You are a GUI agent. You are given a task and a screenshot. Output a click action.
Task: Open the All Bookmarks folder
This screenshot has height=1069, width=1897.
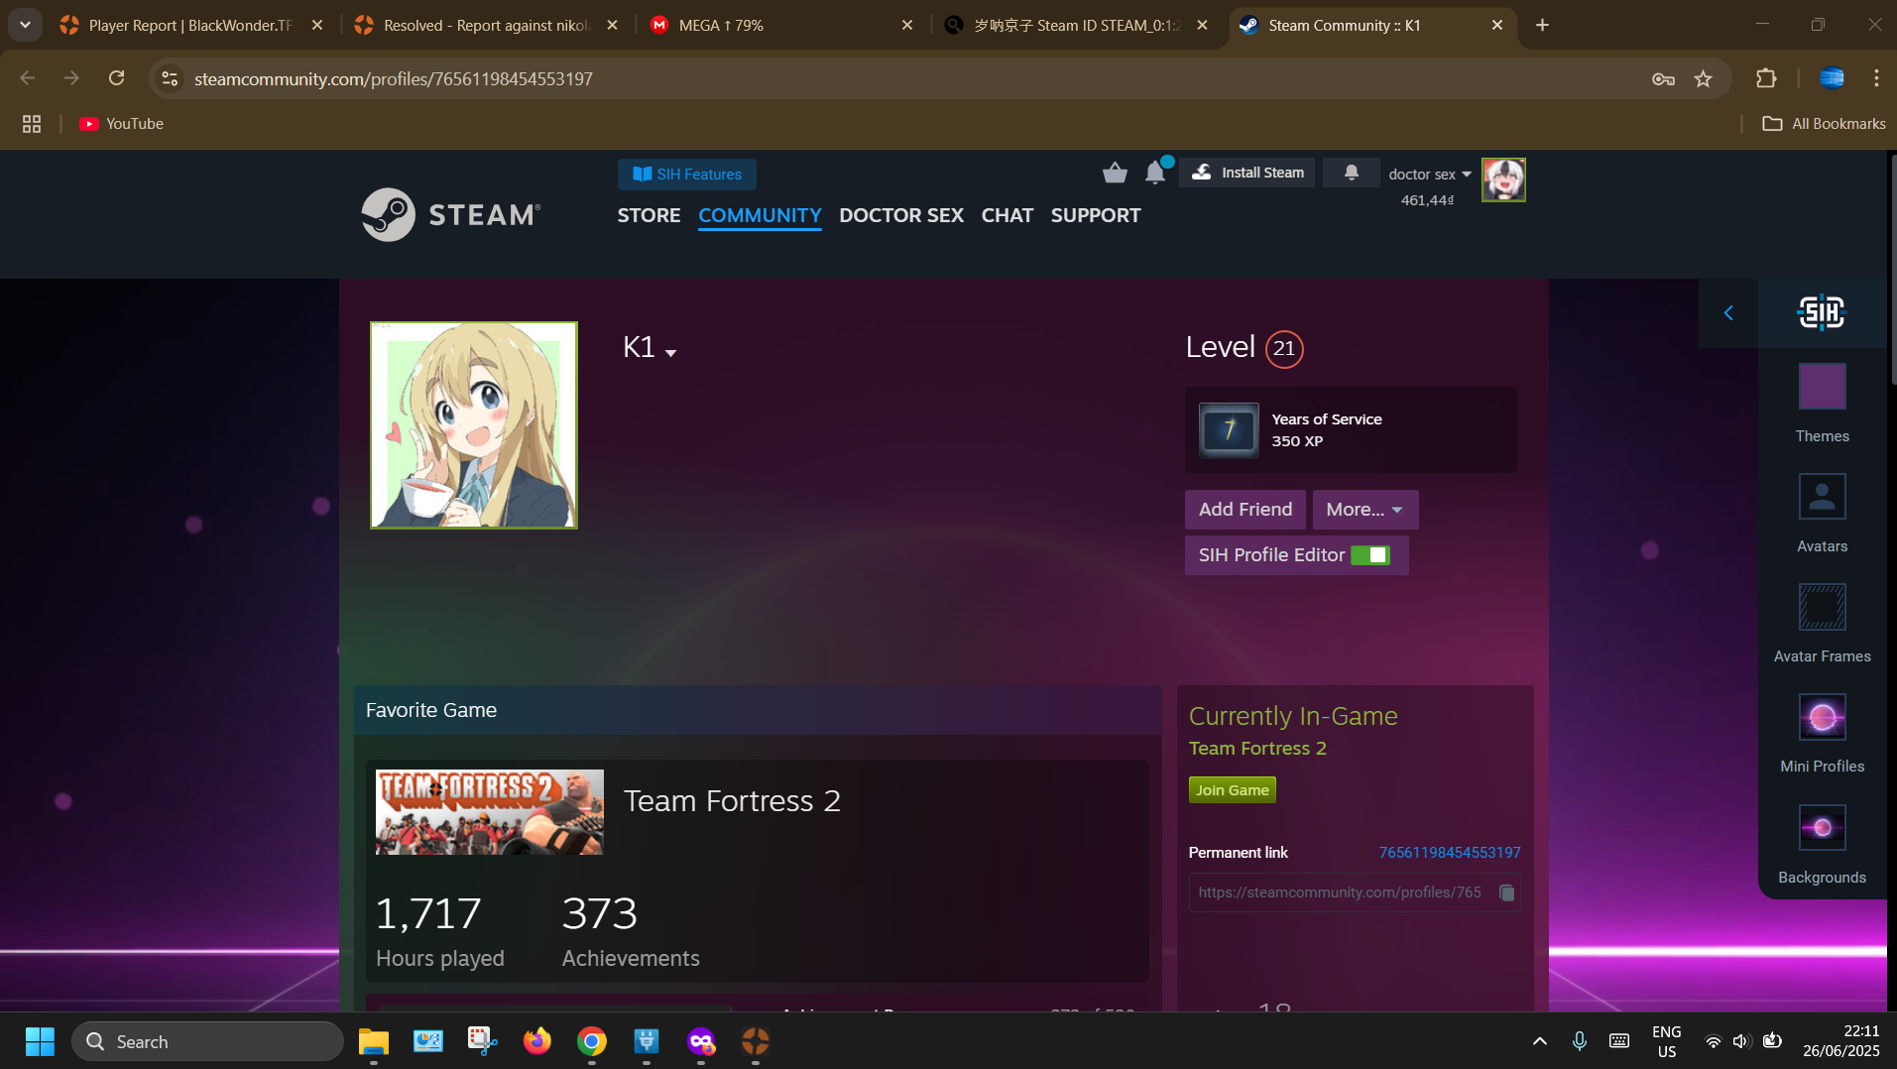(1824, 124)
